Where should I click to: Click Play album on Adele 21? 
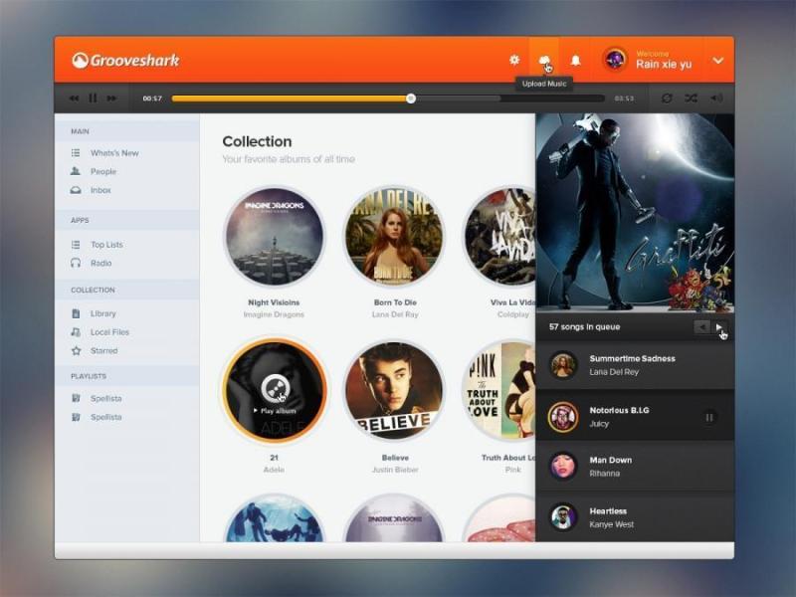pyautogui.click(x=275, y=390)
